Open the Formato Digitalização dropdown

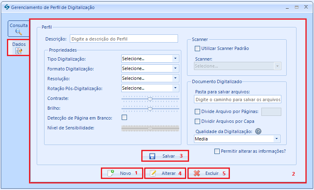coord(175,68)
